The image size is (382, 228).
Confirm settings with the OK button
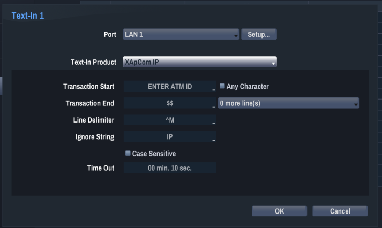(x=279, y=211)
